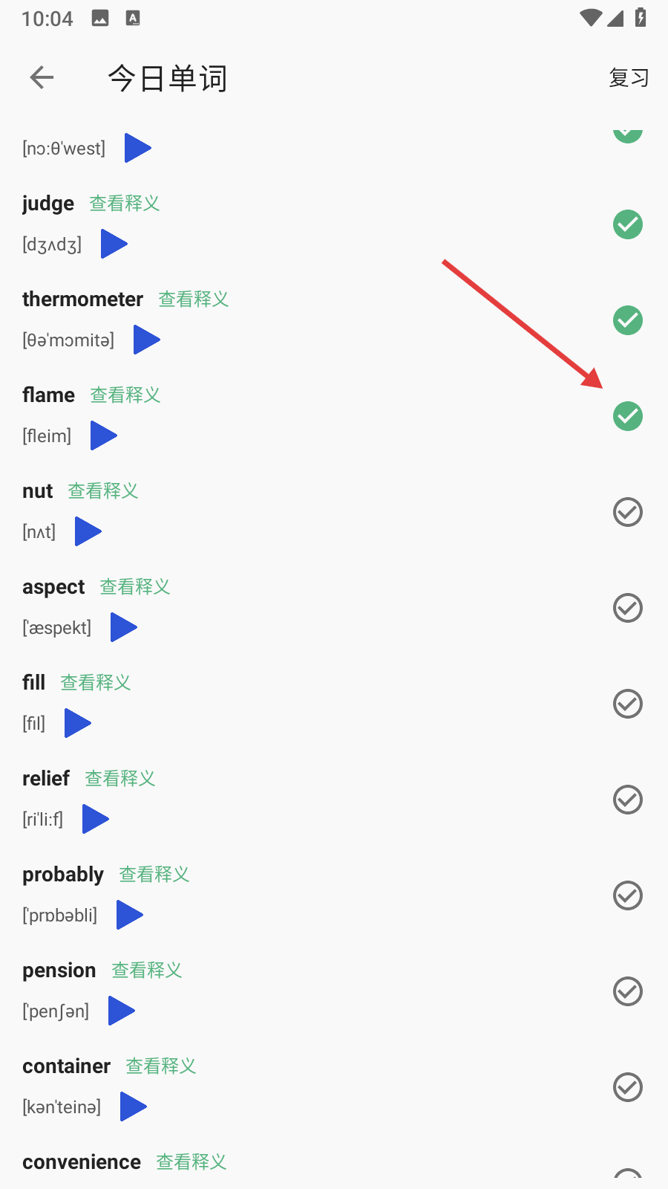Play pronunciation audio for flame
The width and height of the screenshot is (668, 1189).
pyautogui.click(x=104, y=435)
